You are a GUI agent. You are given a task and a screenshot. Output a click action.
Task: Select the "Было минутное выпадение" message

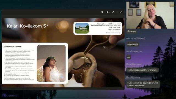point(143,84)
